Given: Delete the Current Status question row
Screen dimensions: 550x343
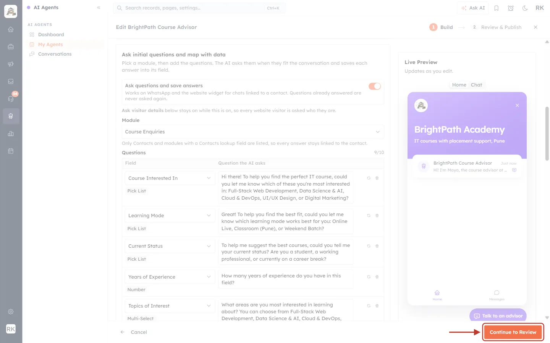Looking at the screenshot, I should [x=377, y=246].
